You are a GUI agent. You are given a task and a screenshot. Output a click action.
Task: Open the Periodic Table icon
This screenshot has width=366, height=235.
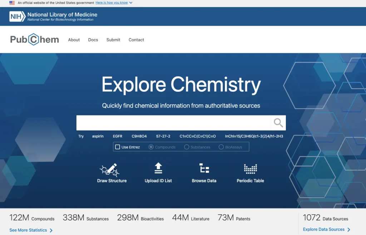(x=250, y=168)
